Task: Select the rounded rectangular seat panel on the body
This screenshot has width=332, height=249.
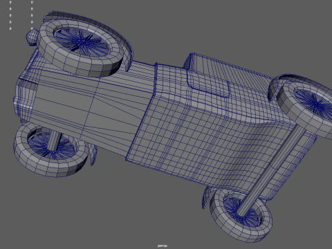Action: coord(208,82)
